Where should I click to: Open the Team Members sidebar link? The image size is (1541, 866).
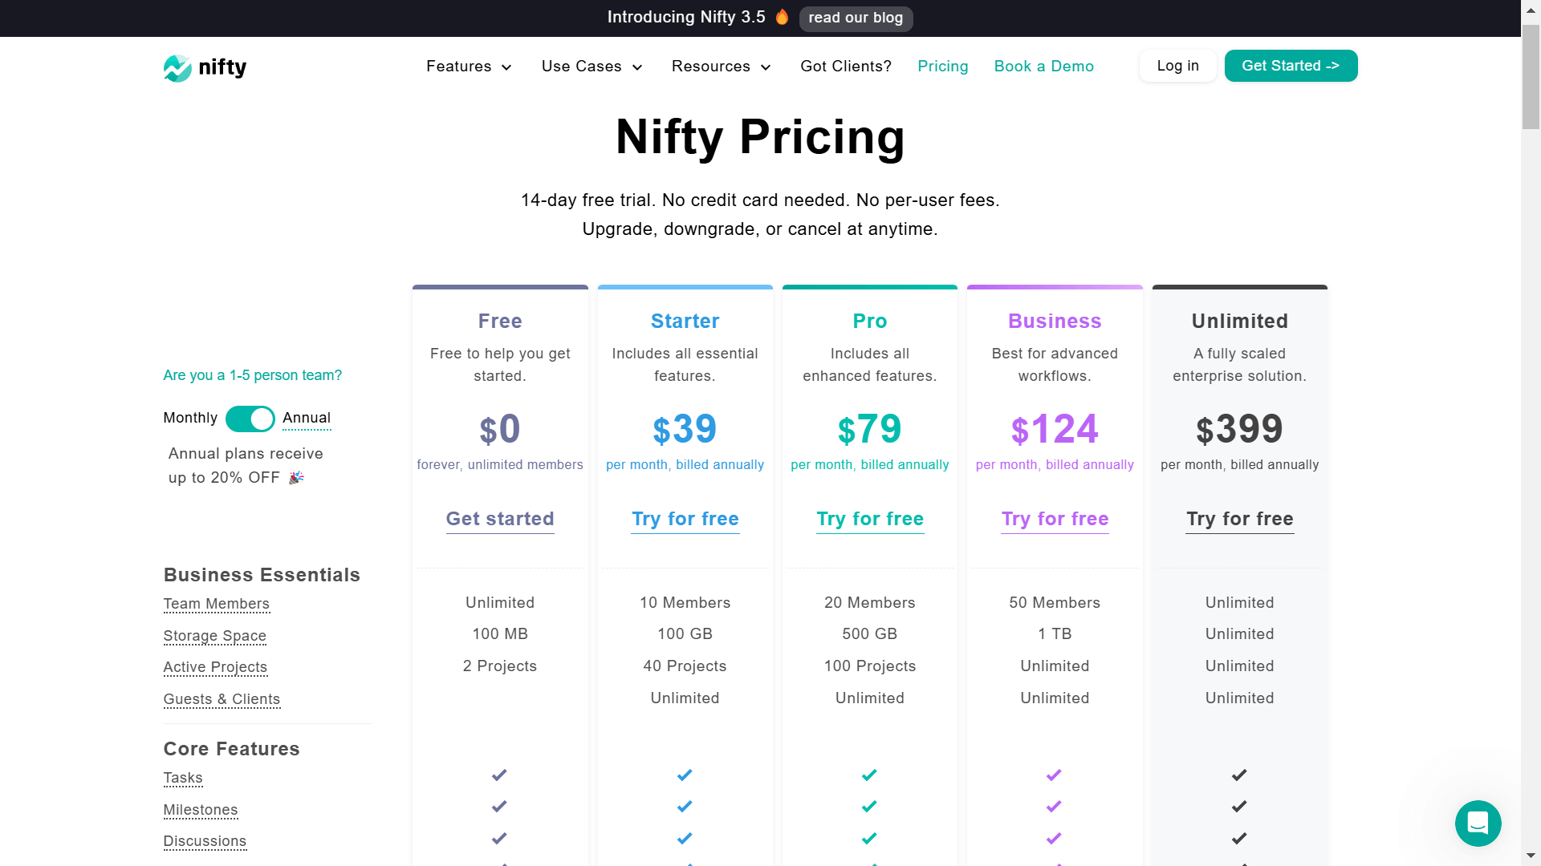pos(216,604)
